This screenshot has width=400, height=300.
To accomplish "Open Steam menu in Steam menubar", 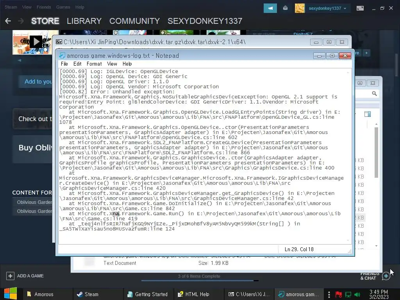I will pos(11,7).
